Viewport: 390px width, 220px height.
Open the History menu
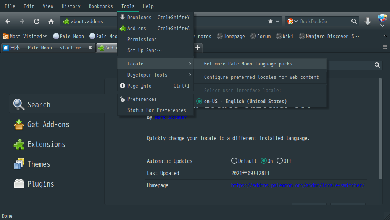pos(71,6)
